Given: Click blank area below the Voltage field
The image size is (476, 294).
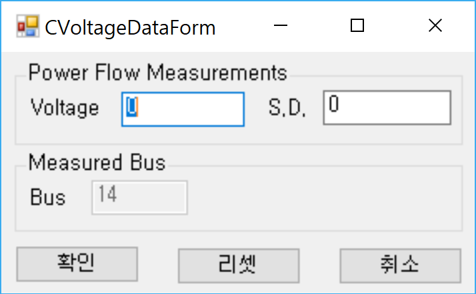Looking at the screenshot, I should (183, 135).
